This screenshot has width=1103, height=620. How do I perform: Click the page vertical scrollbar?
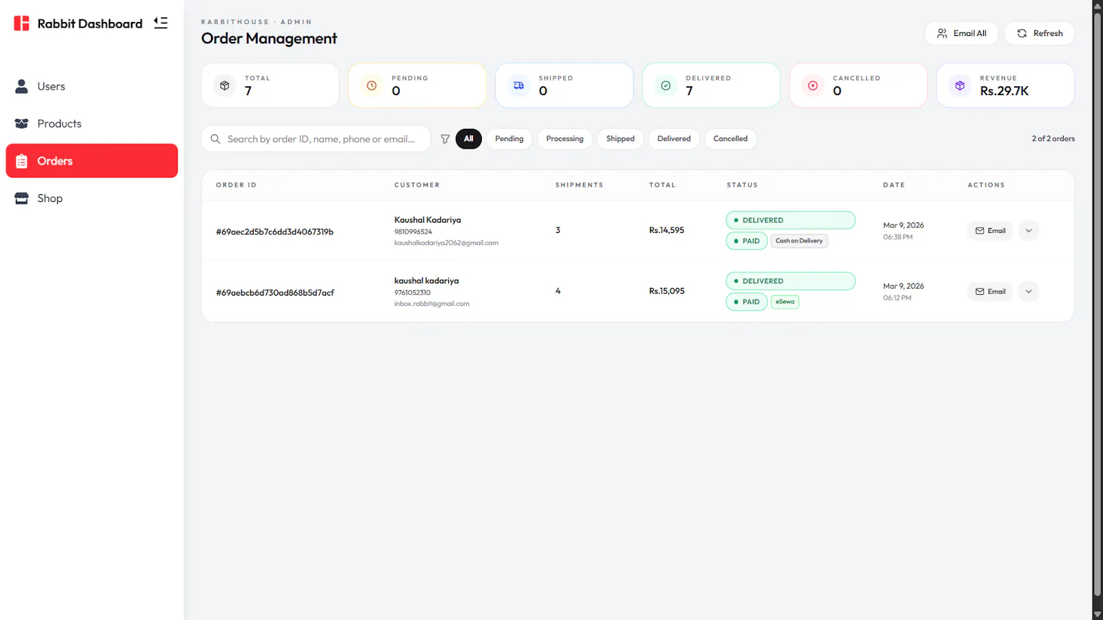[x=1097, y=303]
